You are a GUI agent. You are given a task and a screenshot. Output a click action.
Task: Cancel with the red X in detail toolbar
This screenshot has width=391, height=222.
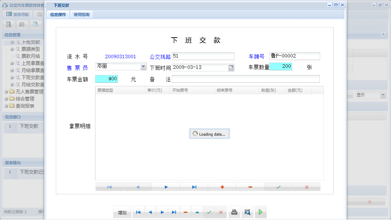[306, 186]
